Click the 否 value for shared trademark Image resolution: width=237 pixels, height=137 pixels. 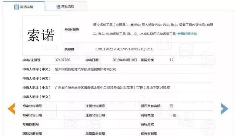pos(171,106)
